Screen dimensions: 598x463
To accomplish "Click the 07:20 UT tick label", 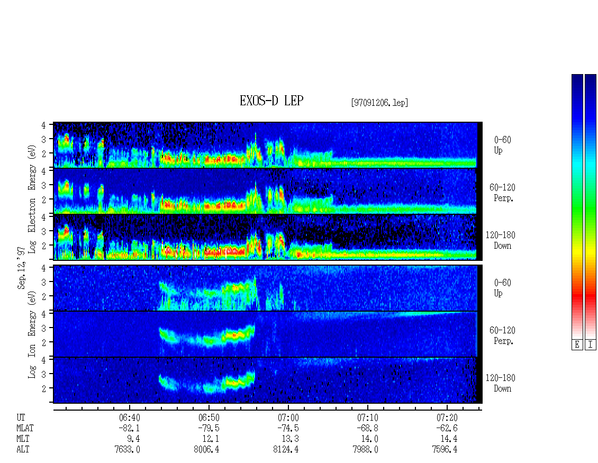I will (447, 417).
